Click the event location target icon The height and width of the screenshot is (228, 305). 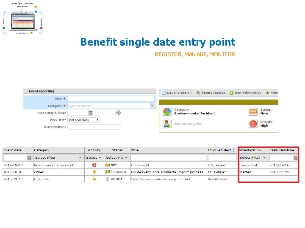click(119, 112)
